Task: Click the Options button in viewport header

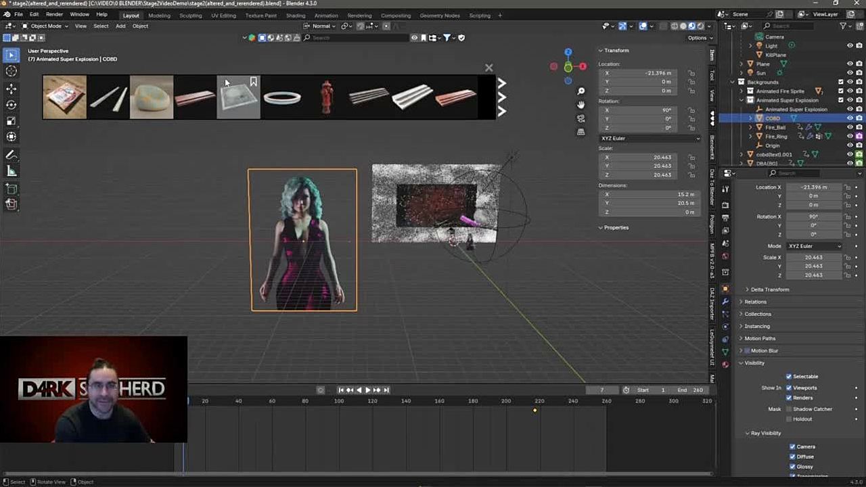Action: (699, 38)
